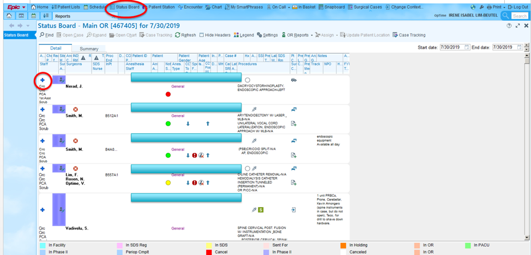Click Find in the Status Board toolbar

pos(47,35)
